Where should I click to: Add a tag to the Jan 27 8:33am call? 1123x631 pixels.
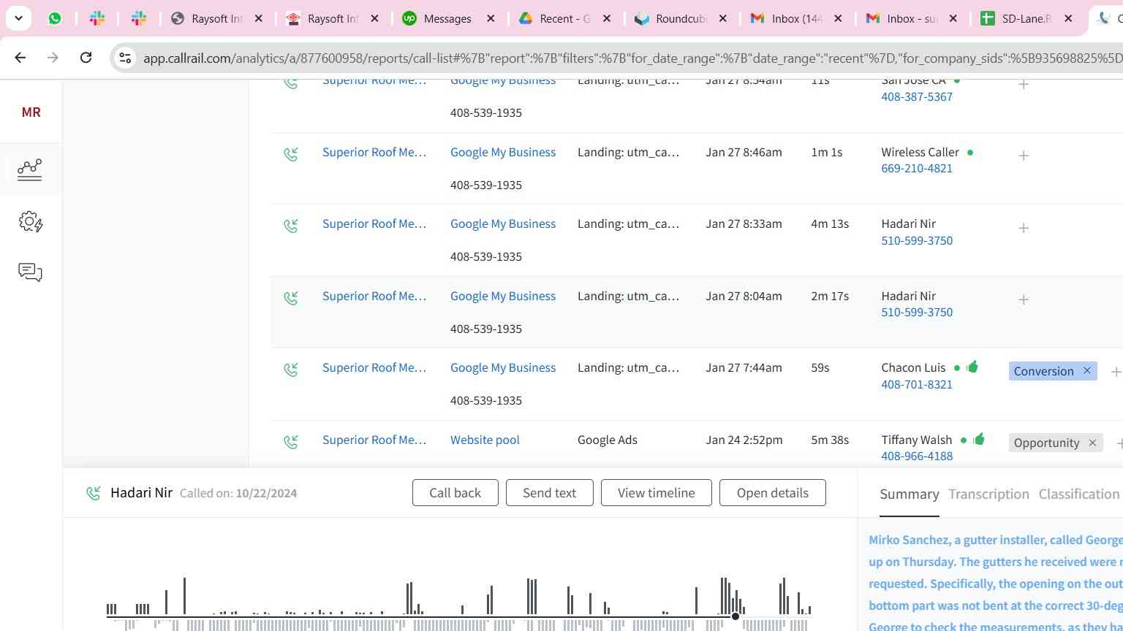click(1024, 228)
